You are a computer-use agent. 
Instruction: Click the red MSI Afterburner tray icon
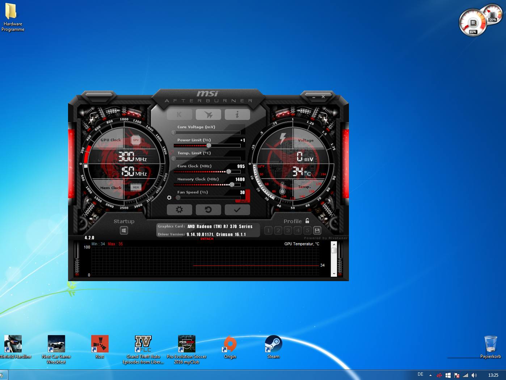[x=439, y=375]
